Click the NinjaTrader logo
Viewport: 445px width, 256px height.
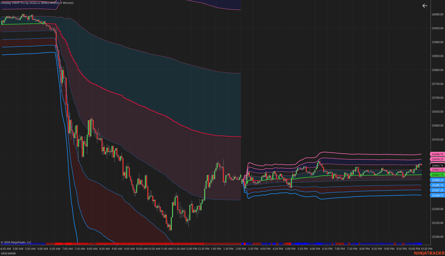pos(429,253)
